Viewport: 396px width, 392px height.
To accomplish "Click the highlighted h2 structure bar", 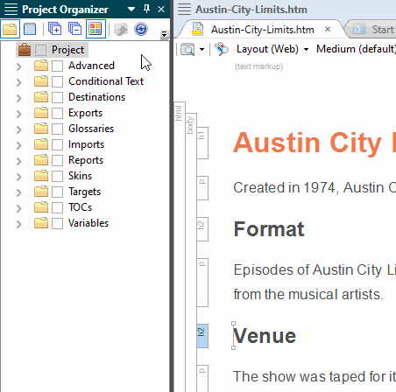I will [x=202, y=336].
